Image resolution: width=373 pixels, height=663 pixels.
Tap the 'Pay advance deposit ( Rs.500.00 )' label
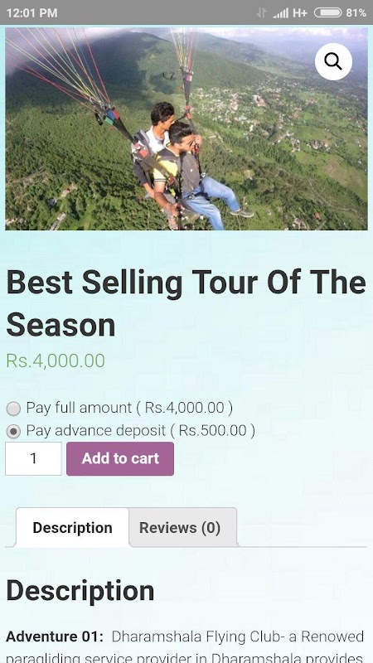coord(141,430)
